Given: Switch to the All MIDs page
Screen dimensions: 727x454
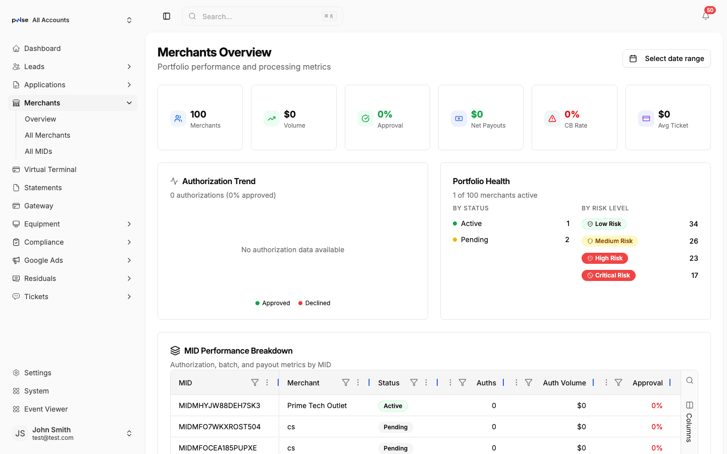Looking at the screenshot, I should click(x=39, y=151).
